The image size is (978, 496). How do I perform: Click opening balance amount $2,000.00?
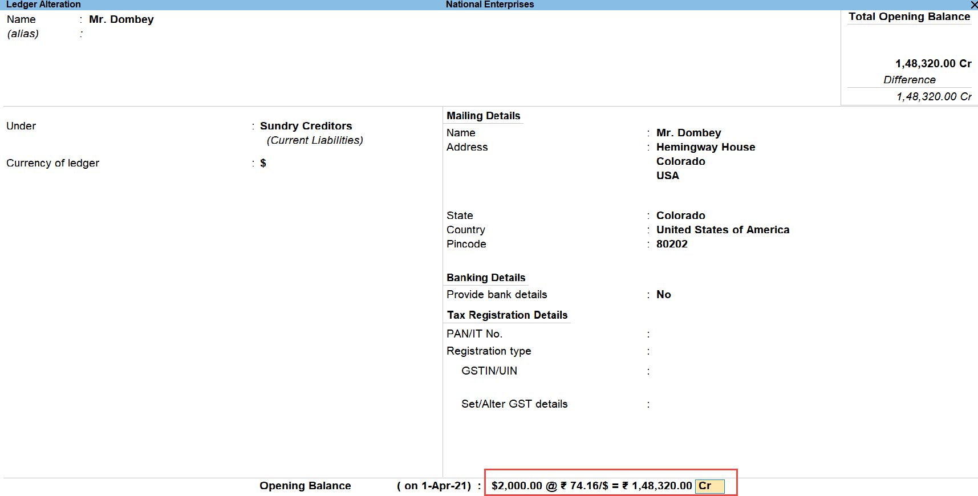point(517,486)
